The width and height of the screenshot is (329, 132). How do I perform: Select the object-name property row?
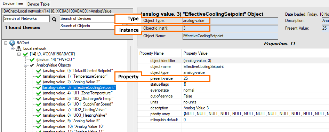[233, 67]
